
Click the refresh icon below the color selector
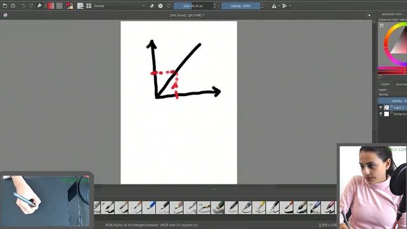coord(380,77)
